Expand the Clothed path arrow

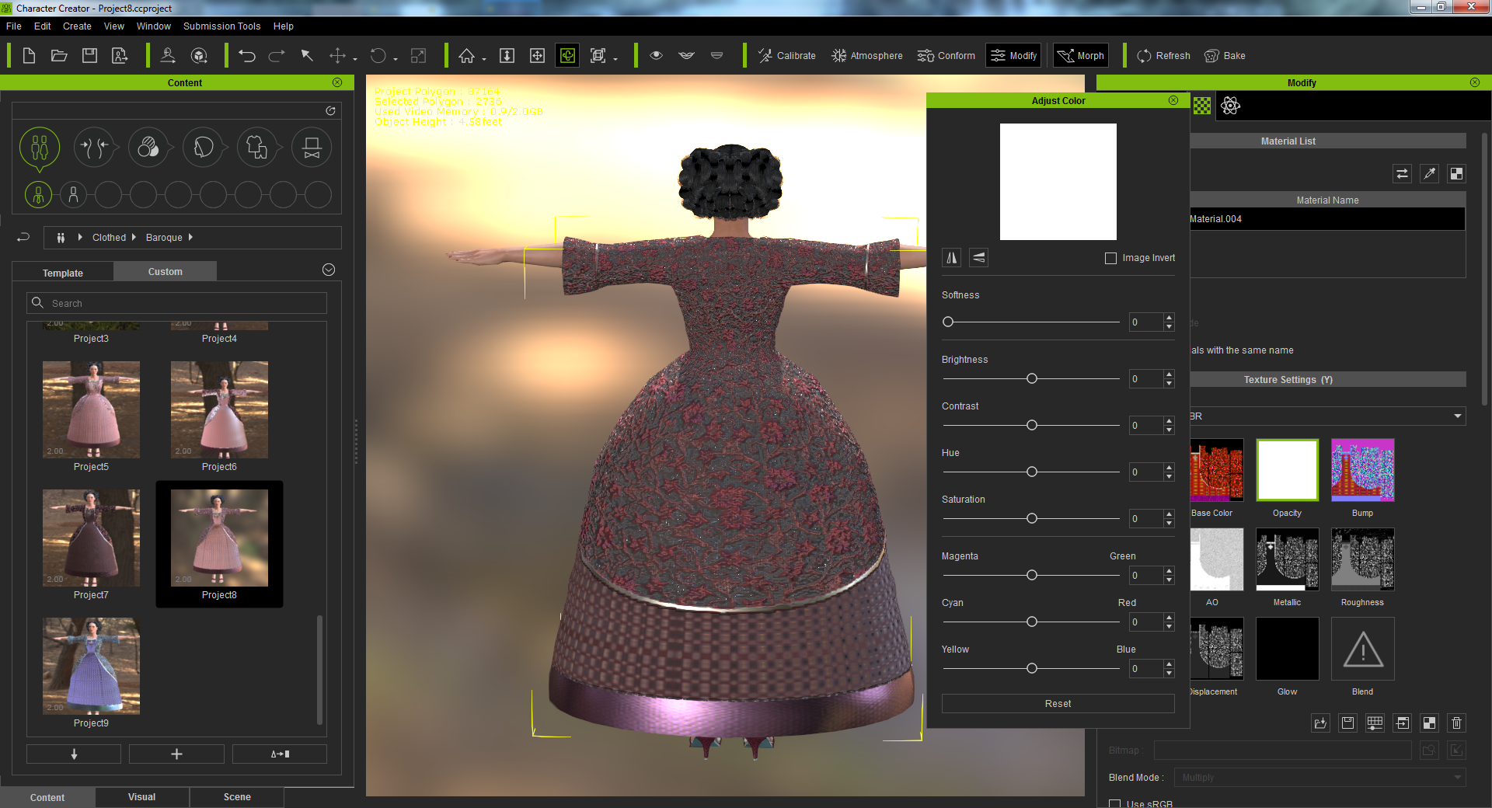pos(134,237)
